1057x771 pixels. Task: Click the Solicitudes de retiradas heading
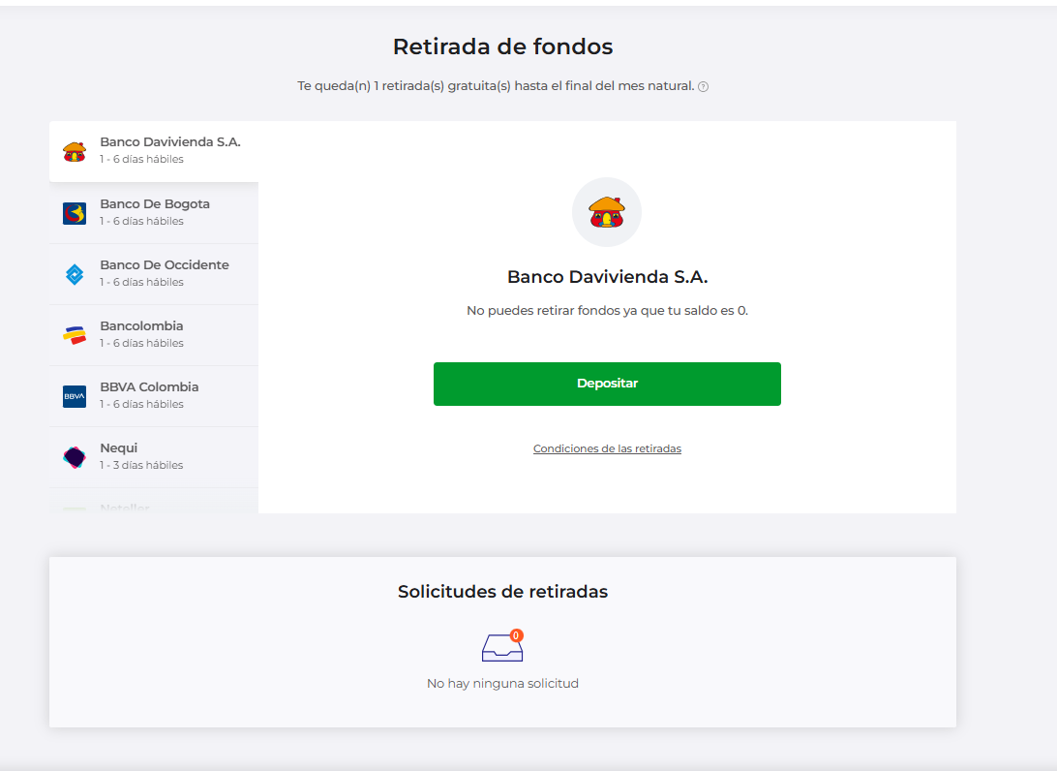tap(502, 592)
